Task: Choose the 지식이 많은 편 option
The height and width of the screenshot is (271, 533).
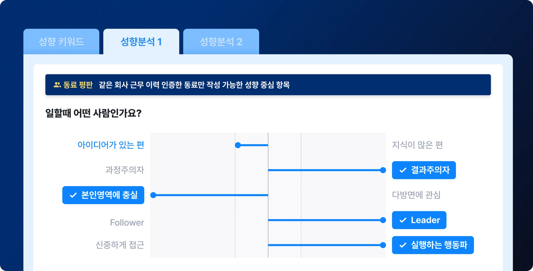Action: coord(417,145)
